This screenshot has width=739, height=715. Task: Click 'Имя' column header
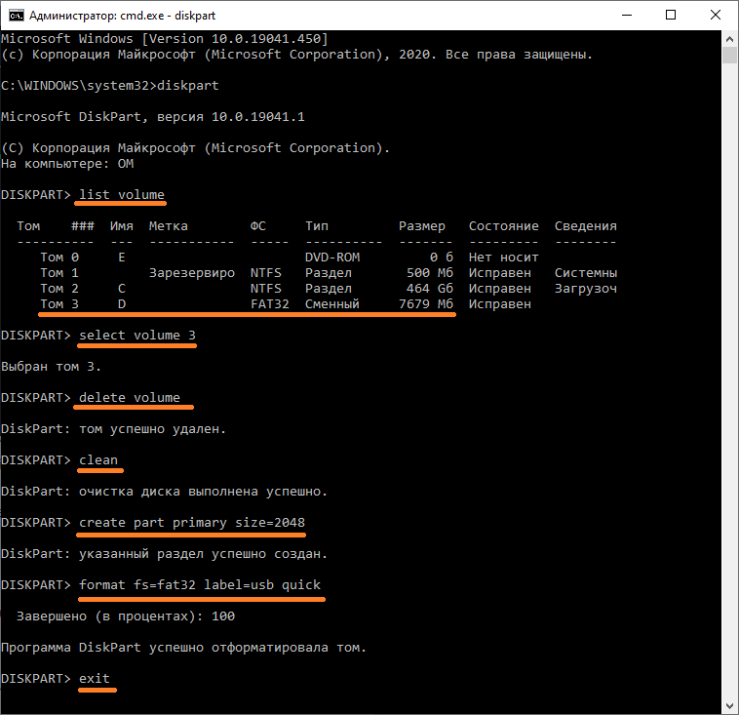click(x=122, y=226)
